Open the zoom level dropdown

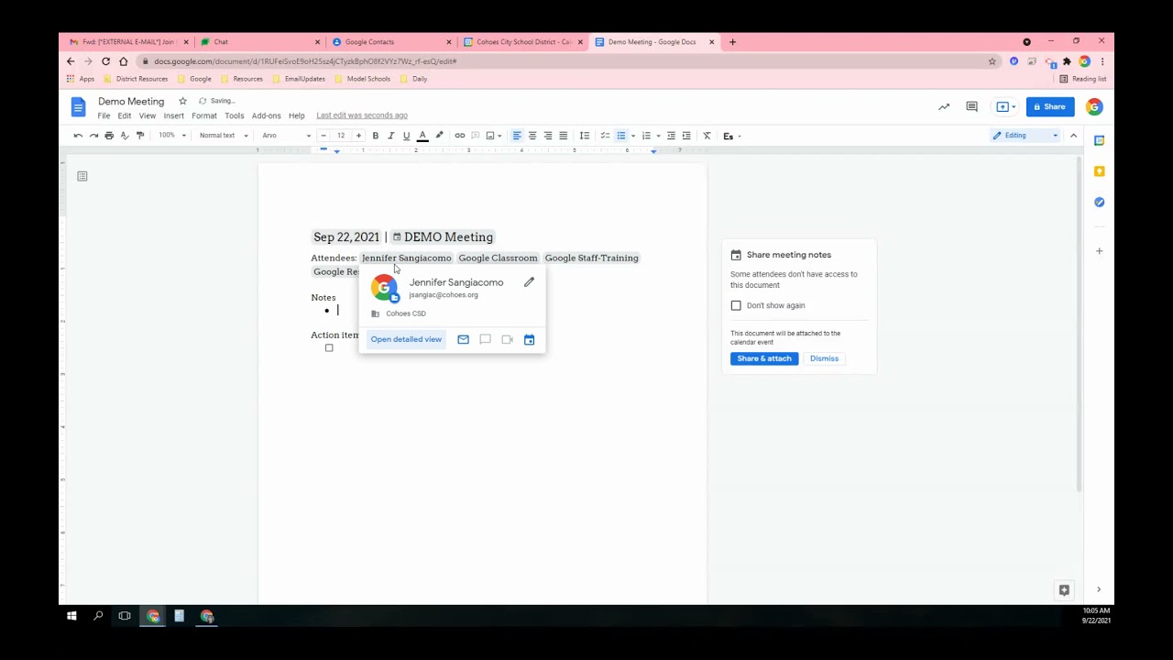point(172,136)
